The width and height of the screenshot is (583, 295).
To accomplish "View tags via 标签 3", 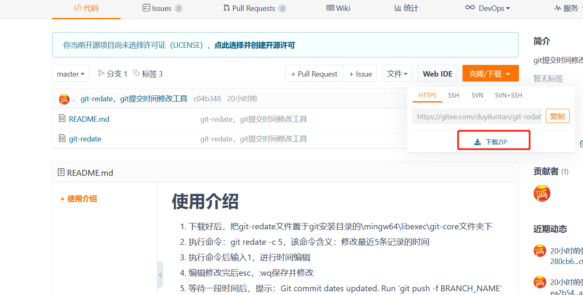I will (x=148, y=74).
